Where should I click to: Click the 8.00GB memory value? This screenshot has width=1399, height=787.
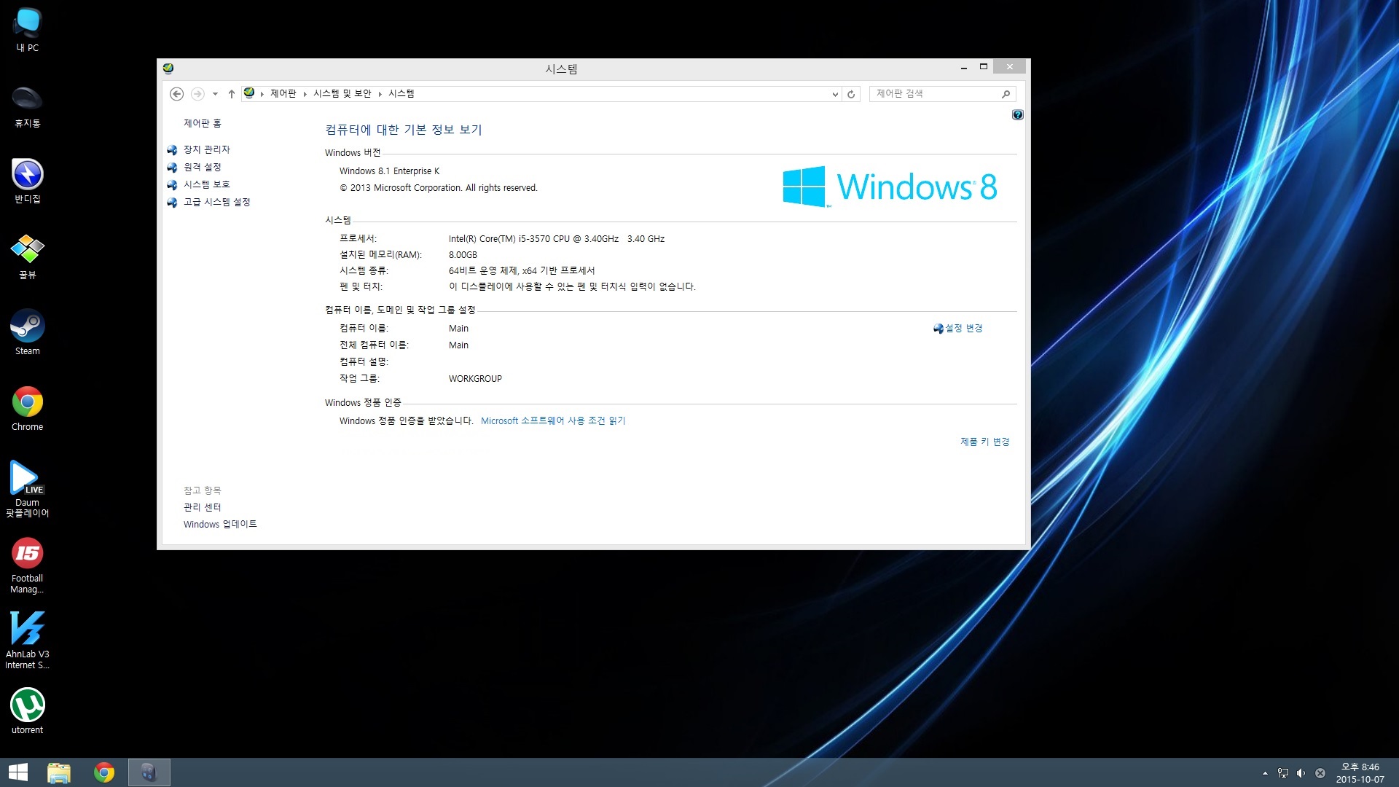pos(463,255)
